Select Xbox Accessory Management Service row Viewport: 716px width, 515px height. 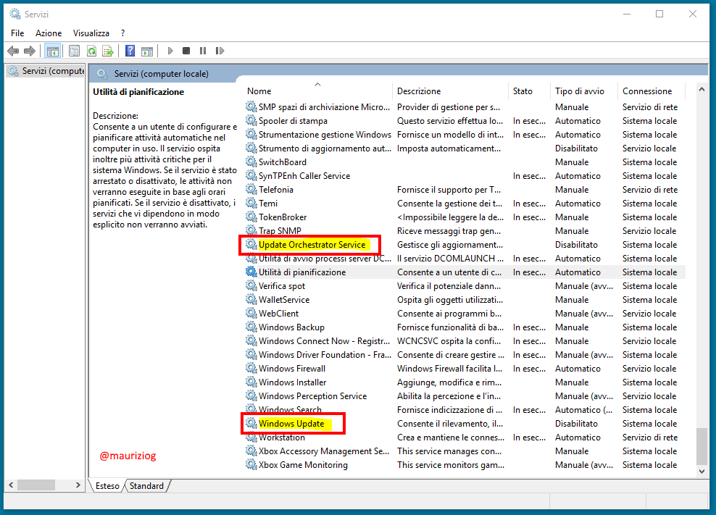(465, 451)
